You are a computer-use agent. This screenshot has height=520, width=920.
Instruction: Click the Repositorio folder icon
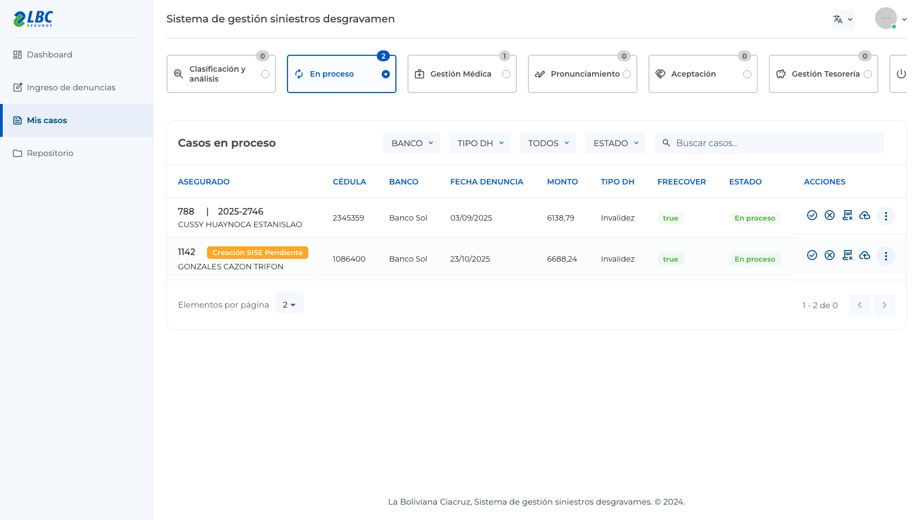click(x=18, y=153)
